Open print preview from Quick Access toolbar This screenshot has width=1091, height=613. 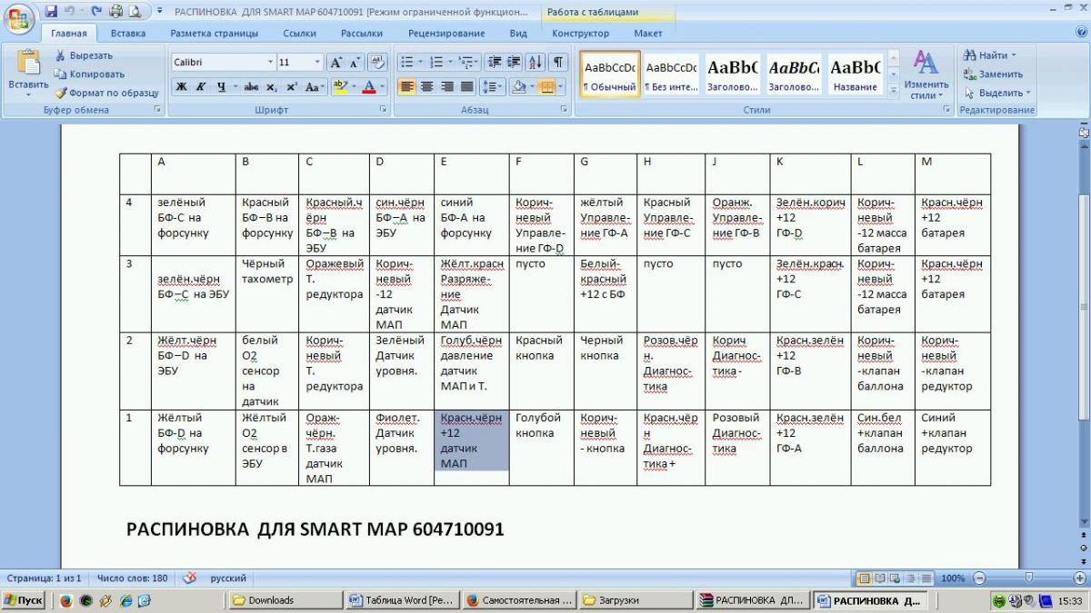(135, 12)
